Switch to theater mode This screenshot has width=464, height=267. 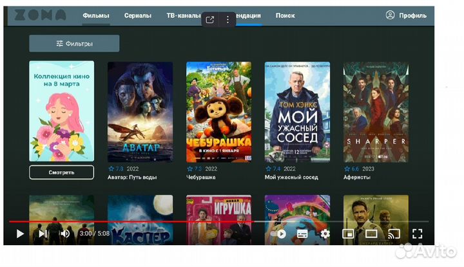click(371, 234)
